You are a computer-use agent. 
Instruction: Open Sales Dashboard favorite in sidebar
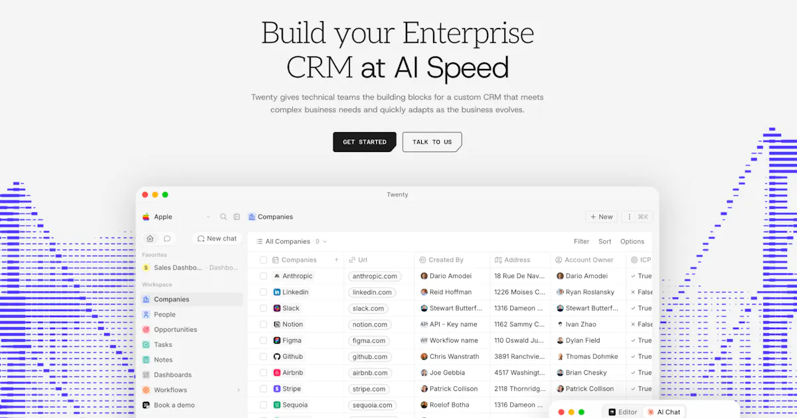[191, 267]
